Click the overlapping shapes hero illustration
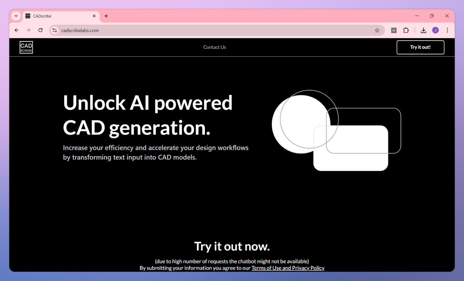Screen dimensions: 464x281 [x=336, y=131]
